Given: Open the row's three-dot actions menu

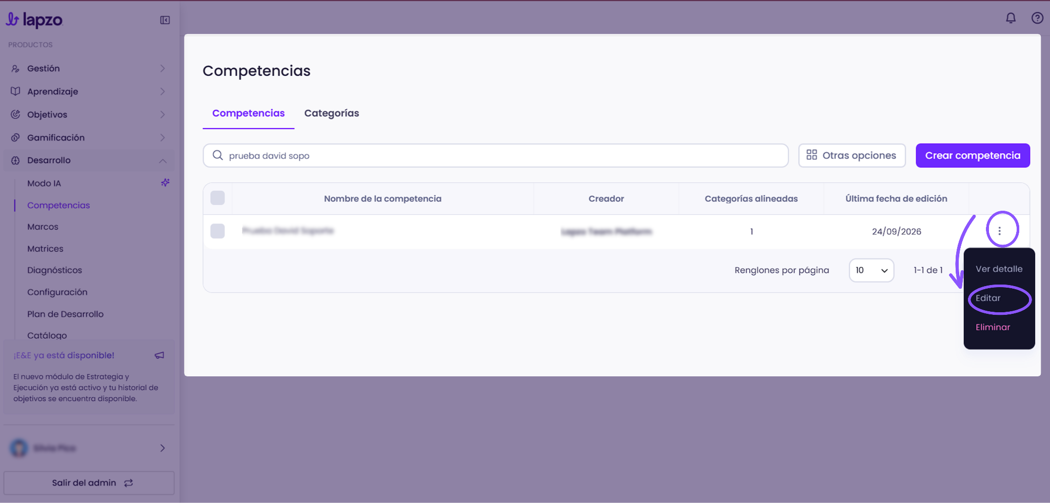Looking at the screenshot, I should 999,231.
